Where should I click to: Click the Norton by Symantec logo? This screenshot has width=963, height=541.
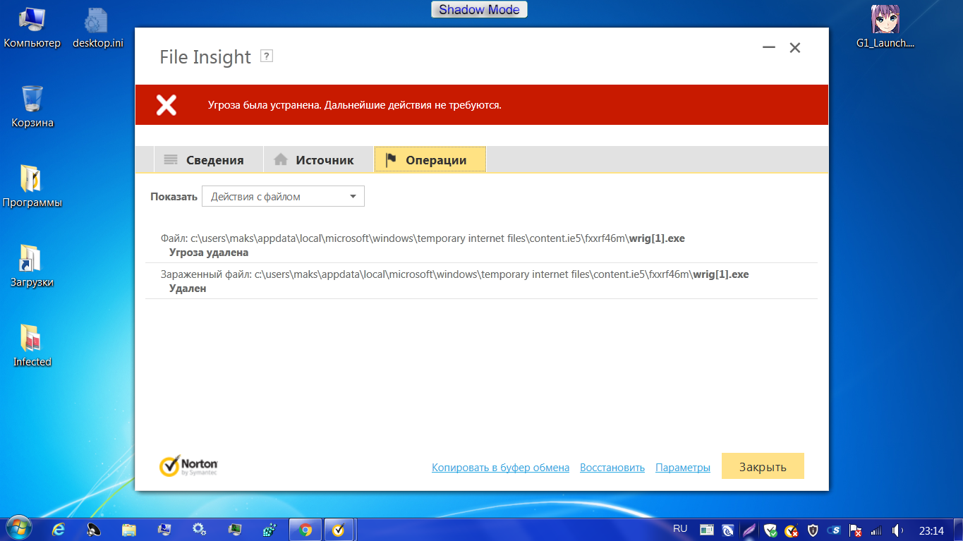189,466
